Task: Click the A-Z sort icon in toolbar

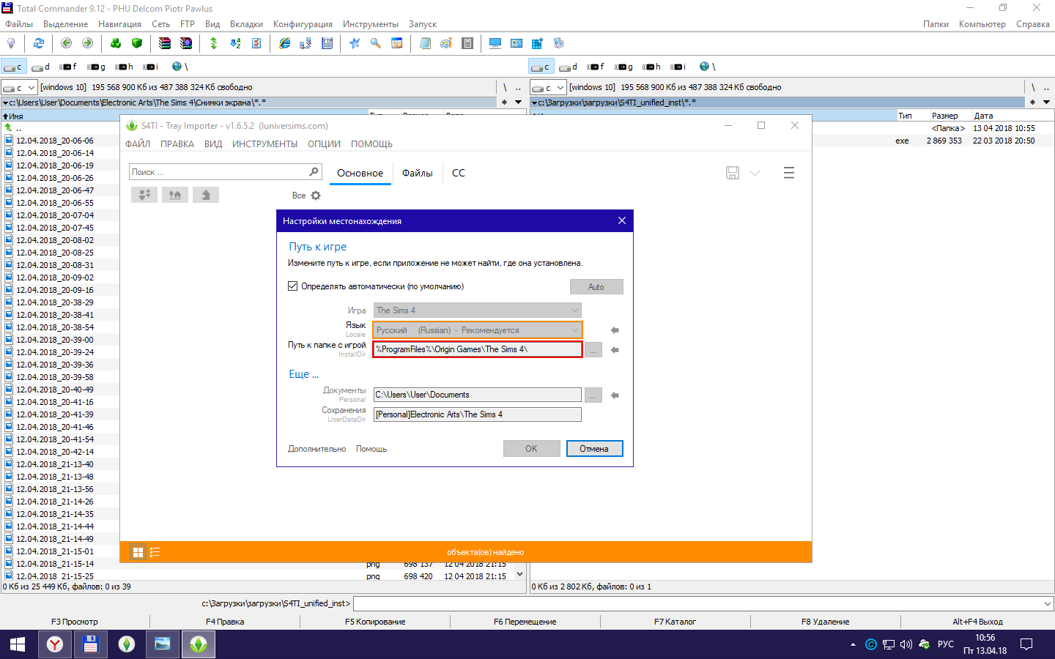Action: point(235,43)
